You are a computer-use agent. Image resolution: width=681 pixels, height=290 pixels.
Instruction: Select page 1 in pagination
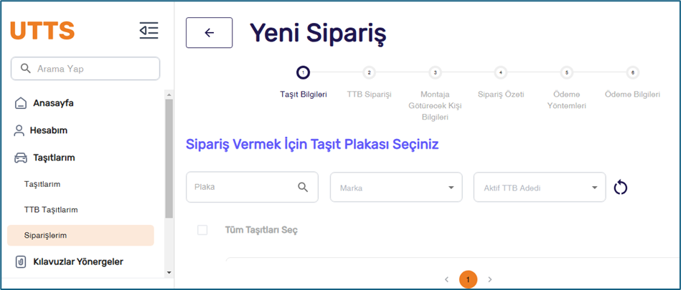click(468, 279)
